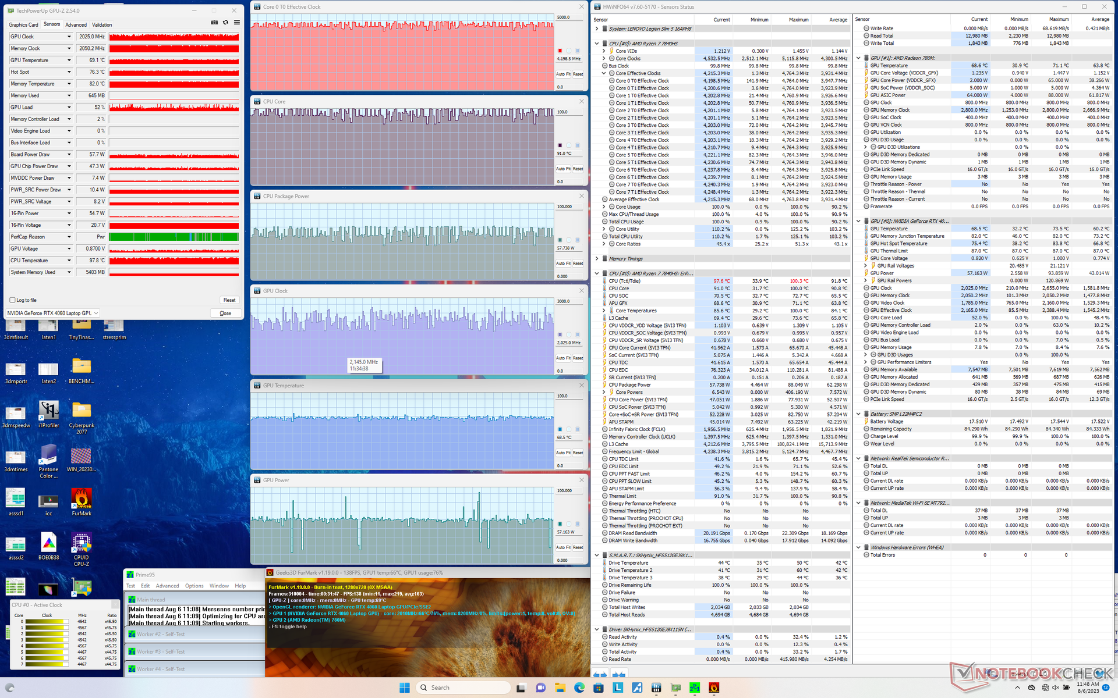
Task: Switch to the Graphics Card tab
Action: [x=23, y=24]
